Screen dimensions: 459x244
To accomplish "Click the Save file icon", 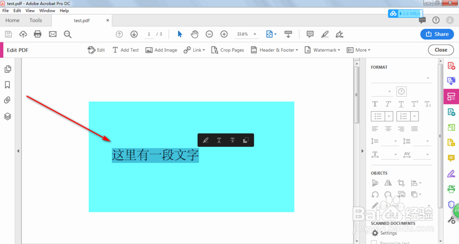I will [8, 34].
